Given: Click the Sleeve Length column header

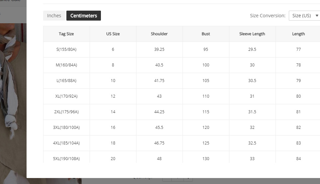Looking at the screenshot, I should 252,34.
